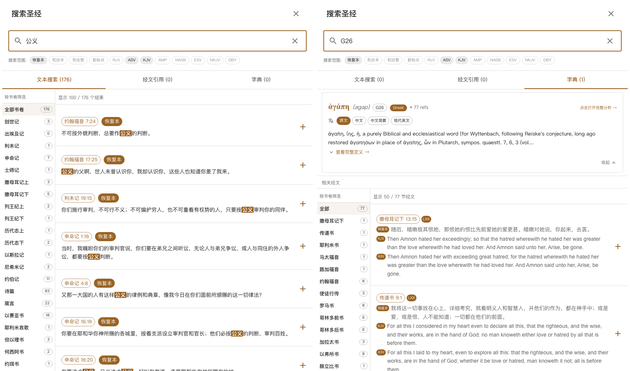Select the 中文简要 definition mode

click(379, 121)
